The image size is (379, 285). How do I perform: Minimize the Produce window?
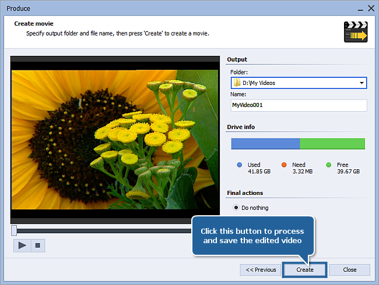click(360, 9)
